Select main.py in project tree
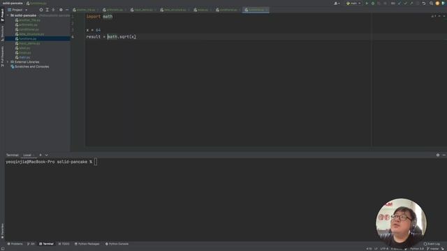447x251 pixels. coord(24,57)
